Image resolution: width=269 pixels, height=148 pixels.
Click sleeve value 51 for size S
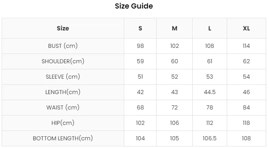click(x=140, y=77)
